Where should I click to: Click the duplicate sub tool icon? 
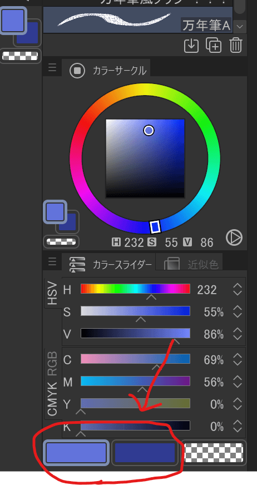tap(214, 46)
